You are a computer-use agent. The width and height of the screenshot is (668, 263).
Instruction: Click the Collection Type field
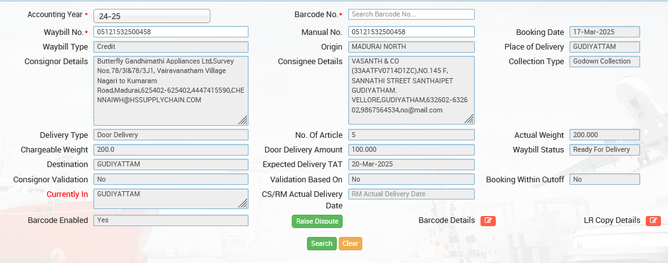(604, 62)
